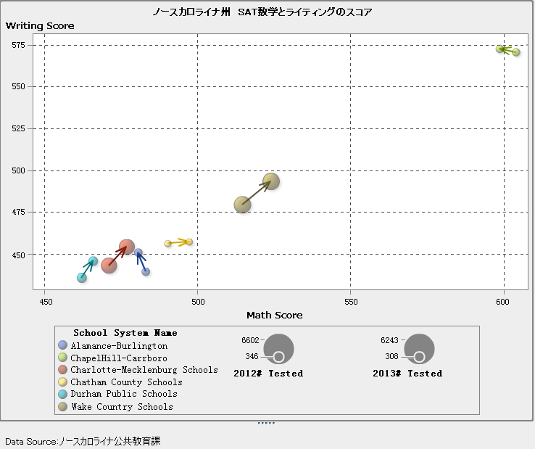Click the Data Source footnote text
535x449 pixels.
point(83,441)
